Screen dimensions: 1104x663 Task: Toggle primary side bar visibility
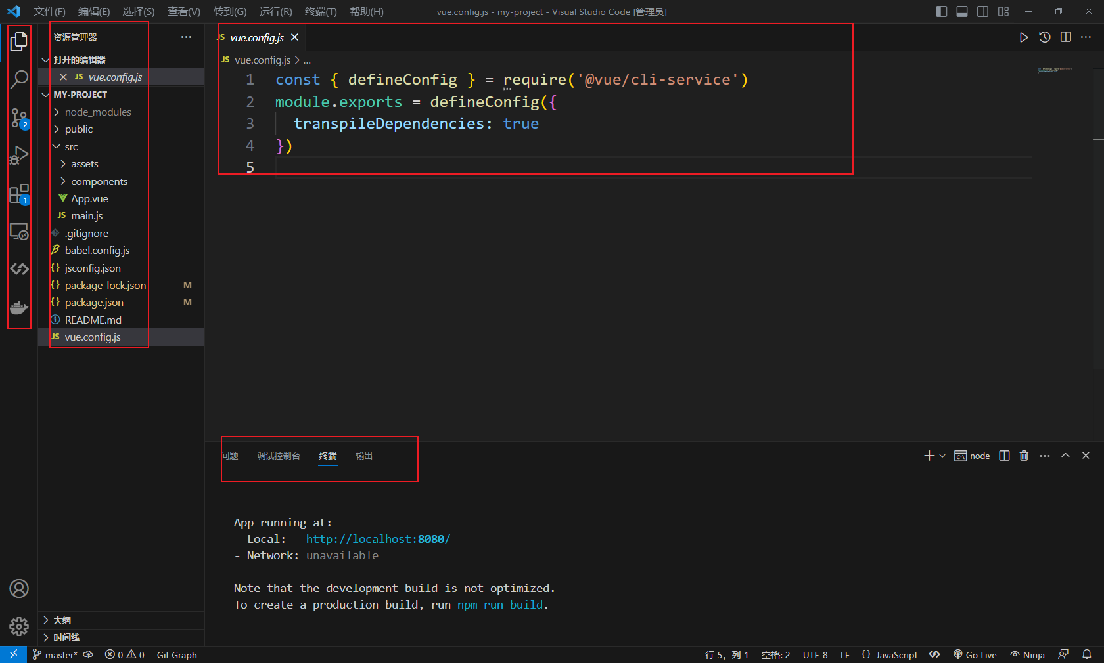pos(941,11)
